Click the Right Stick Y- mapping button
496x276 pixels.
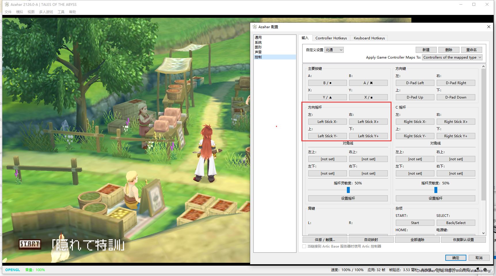(x=415, y=136)
